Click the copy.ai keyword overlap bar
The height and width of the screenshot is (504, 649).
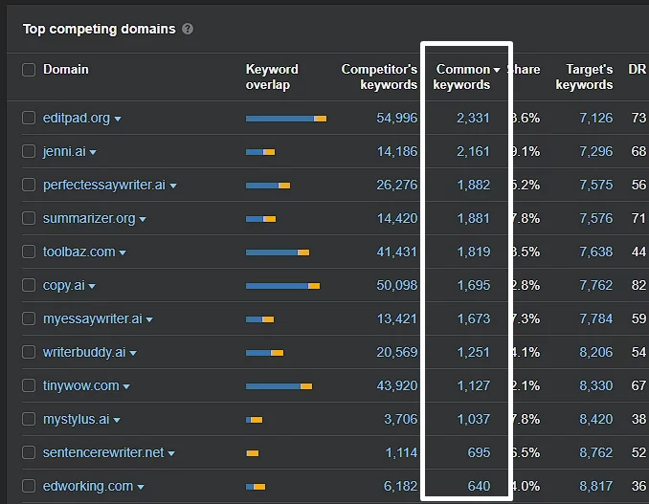pos(282,286)
